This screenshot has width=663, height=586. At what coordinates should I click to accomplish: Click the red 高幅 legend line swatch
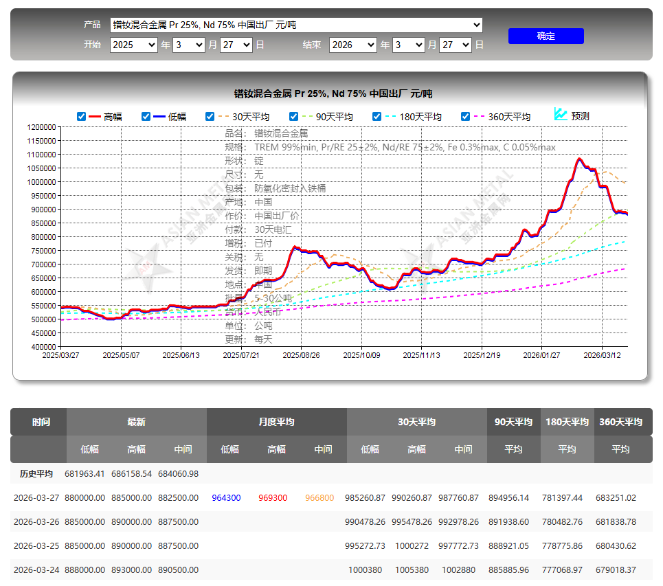click(95, 117)
